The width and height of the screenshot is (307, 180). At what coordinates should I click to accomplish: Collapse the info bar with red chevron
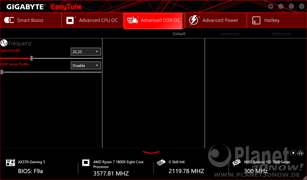[x=151, y=152]
